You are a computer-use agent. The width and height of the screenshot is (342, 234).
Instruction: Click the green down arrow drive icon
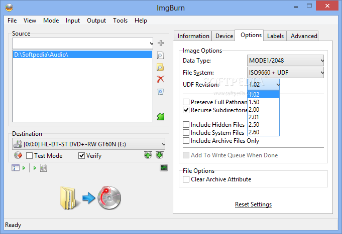tap(160, 155)
